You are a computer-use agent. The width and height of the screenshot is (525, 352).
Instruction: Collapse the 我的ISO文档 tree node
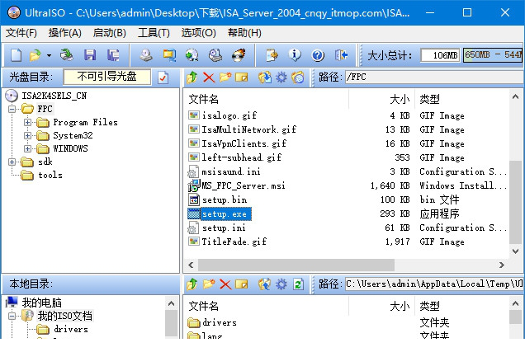12,316
